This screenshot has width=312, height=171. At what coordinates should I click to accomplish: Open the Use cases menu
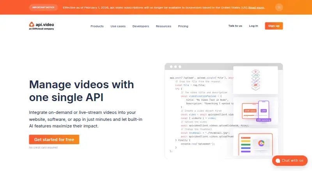click(x=118, y=26)
